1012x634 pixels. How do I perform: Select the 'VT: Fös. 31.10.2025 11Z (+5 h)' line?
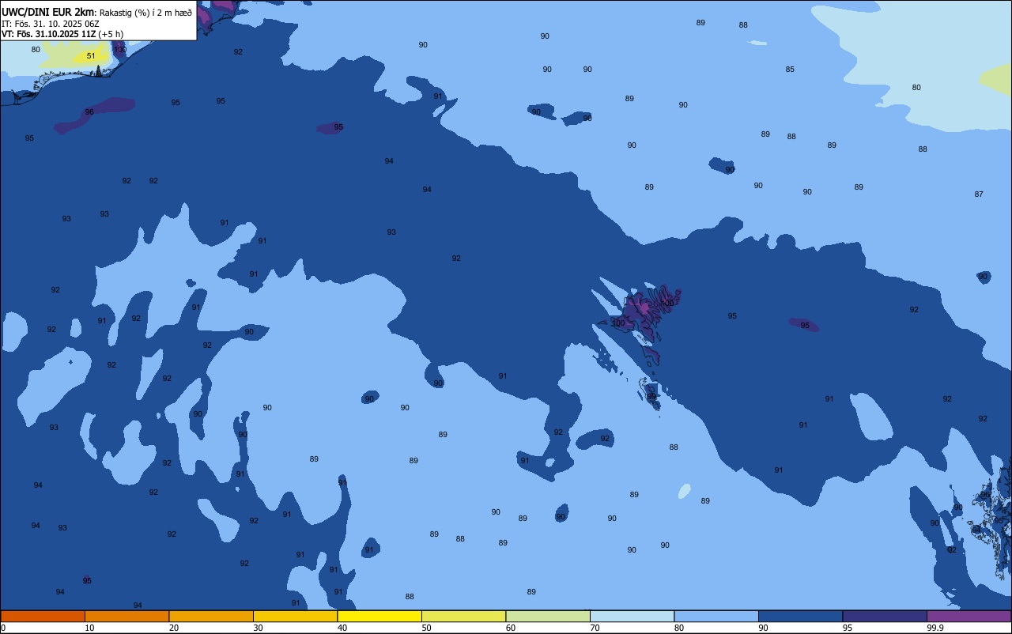63,33
